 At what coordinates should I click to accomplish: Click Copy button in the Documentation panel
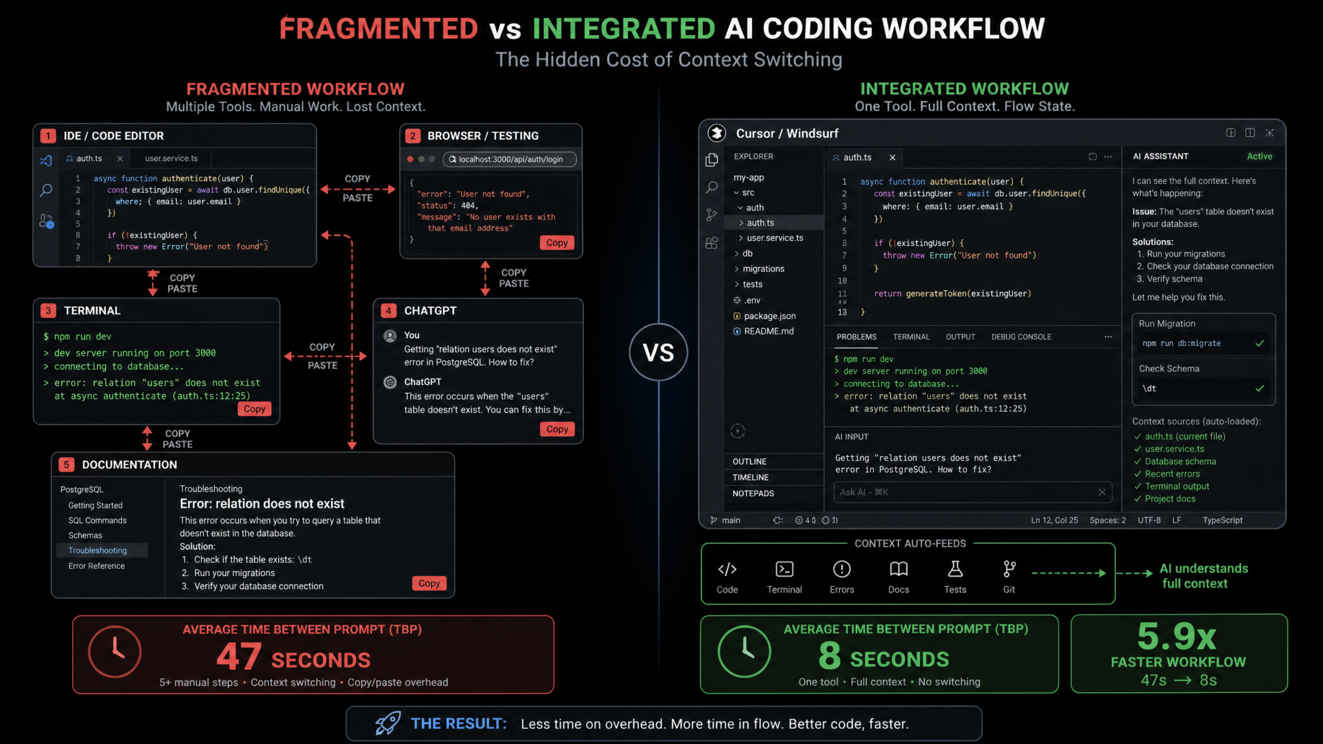[429, 583]
